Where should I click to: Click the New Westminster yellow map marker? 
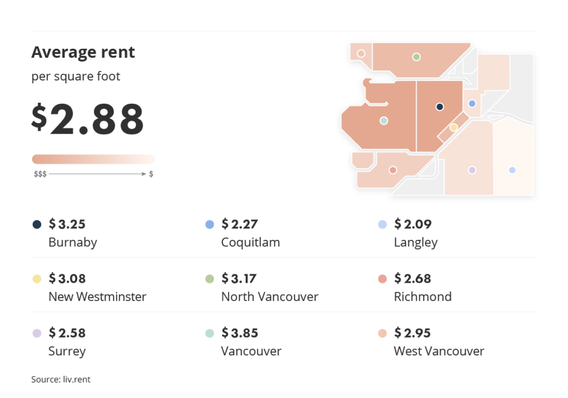[454, 127]
